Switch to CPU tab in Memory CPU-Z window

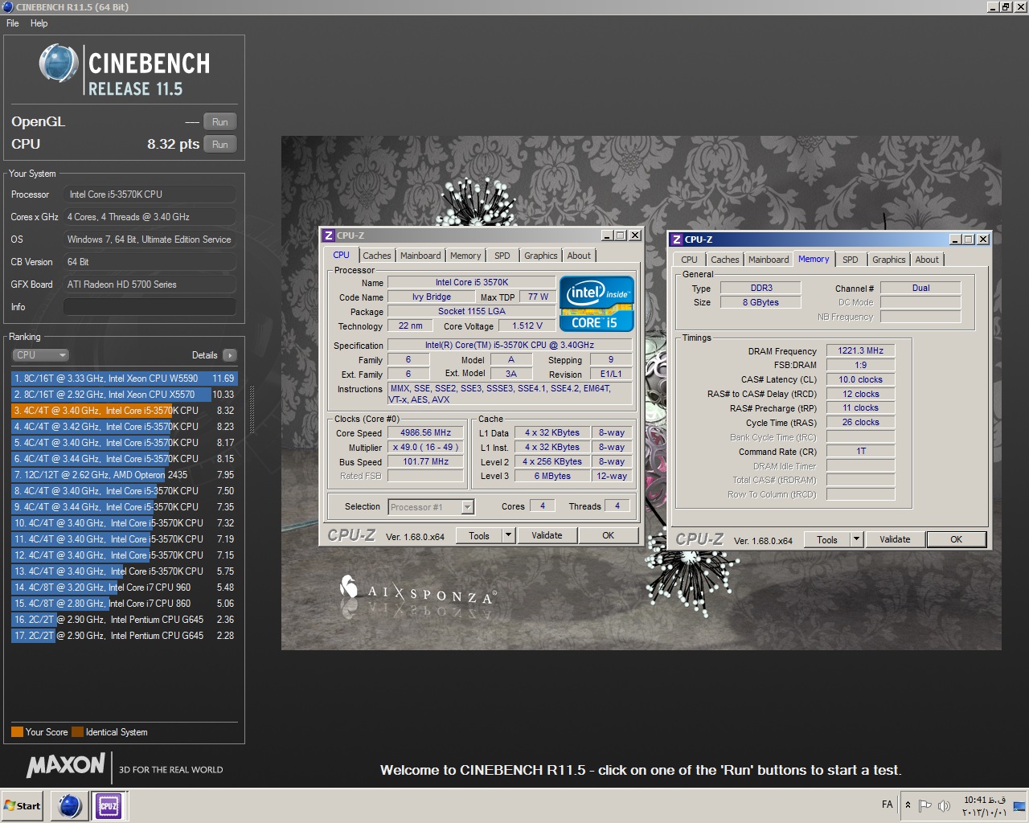pyautogui.click(x=690, y=260)
